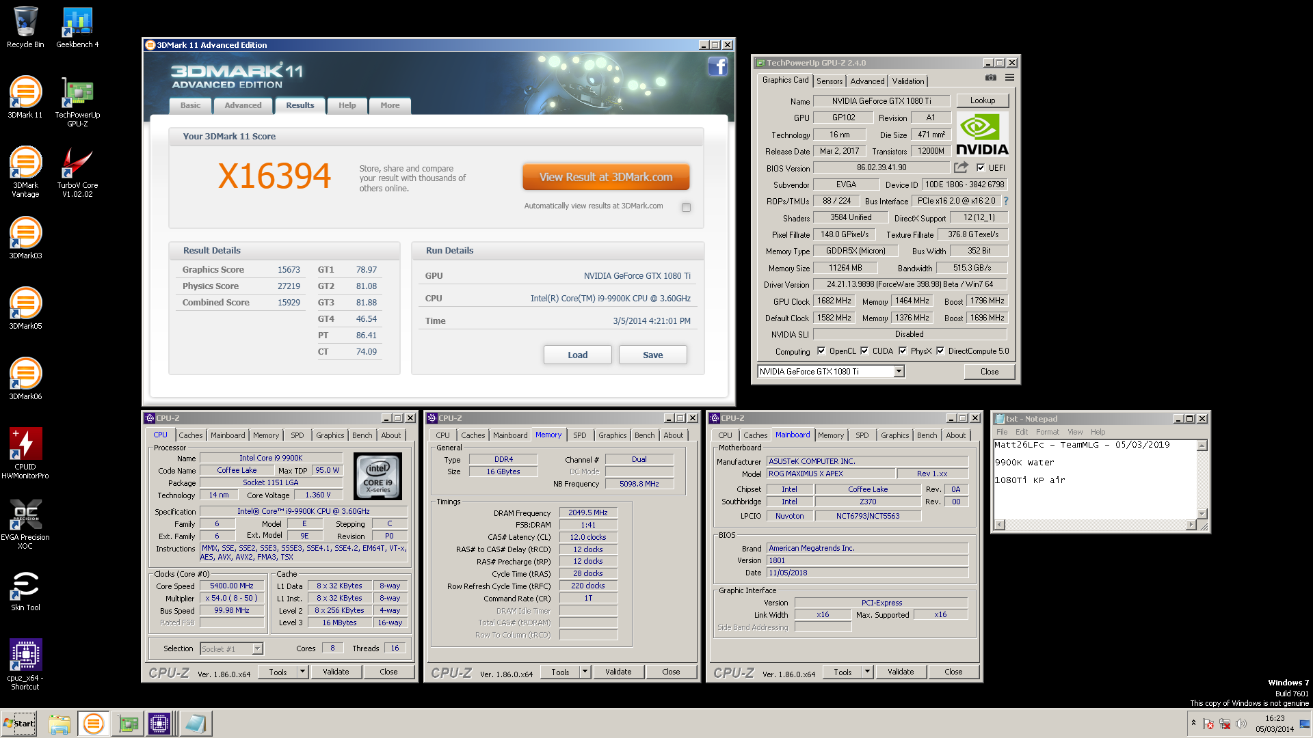Click Intel Core i9 badge in CPU-Z
The width and height of the screenshot is (1313, 738).
click(x=377, y=476)
